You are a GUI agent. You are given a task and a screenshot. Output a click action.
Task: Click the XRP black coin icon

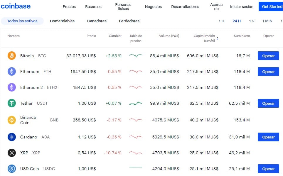click(x=12, y=153)
